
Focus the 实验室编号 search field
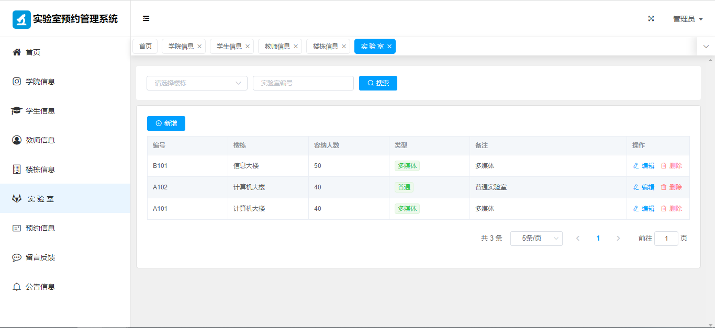click(x=303, y=83)
